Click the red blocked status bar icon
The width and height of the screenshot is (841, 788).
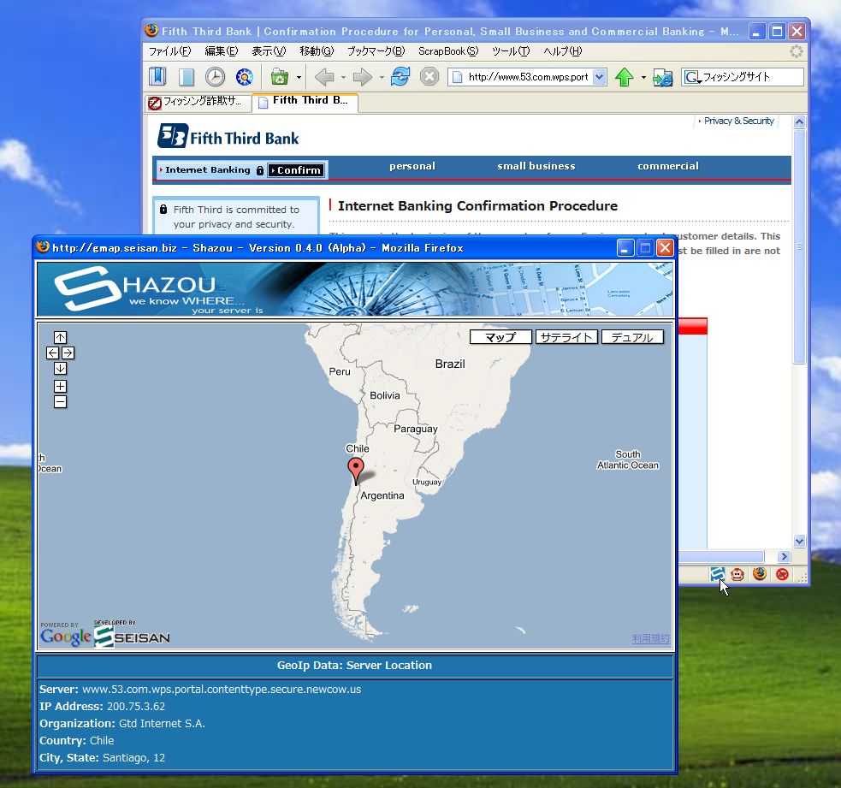[x=782, y=574]
